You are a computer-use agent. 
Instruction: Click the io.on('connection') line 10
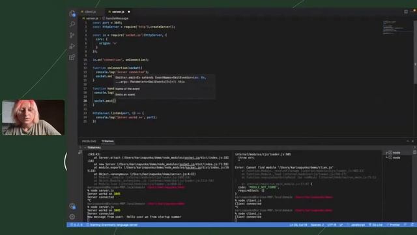121,59
